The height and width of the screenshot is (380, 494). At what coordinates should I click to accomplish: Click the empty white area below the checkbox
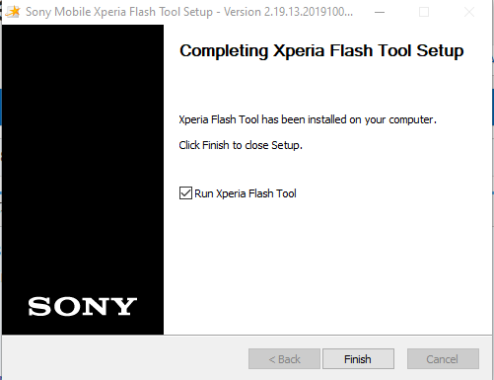pyautogui.click(x=327, y=266)
